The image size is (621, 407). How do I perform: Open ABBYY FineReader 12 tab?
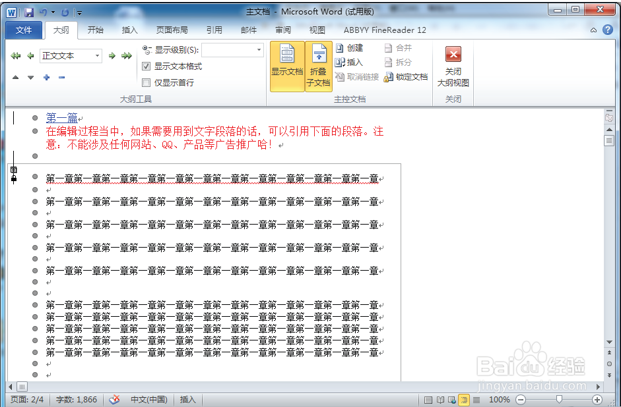coord(385,30)
